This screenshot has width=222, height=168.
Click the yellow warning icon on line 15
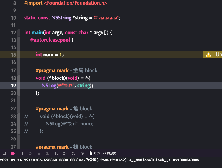(208, 55)
